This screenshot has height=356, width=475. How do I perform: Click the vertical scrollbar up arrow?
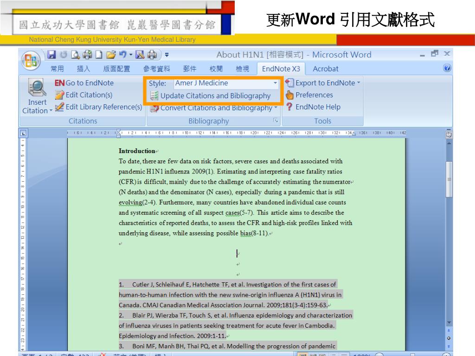449,143
